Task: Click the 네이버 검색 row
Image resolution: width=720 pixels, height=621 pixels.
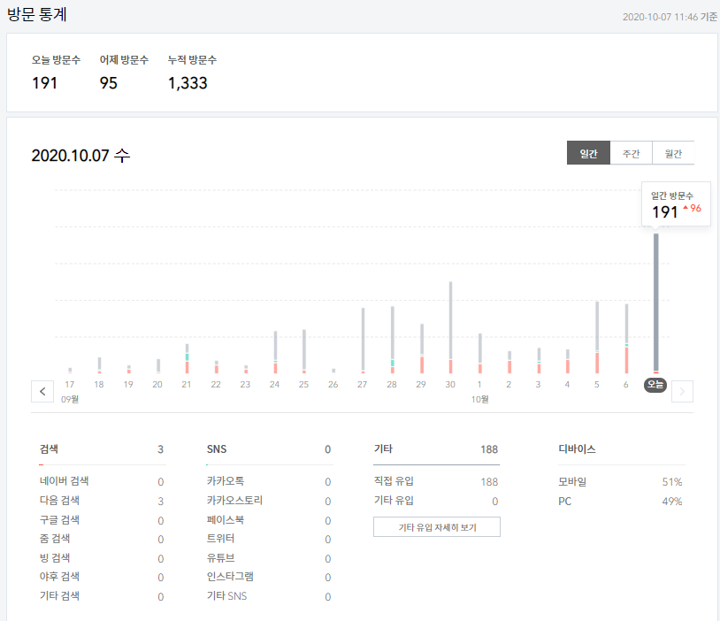Action: [102, 481]
